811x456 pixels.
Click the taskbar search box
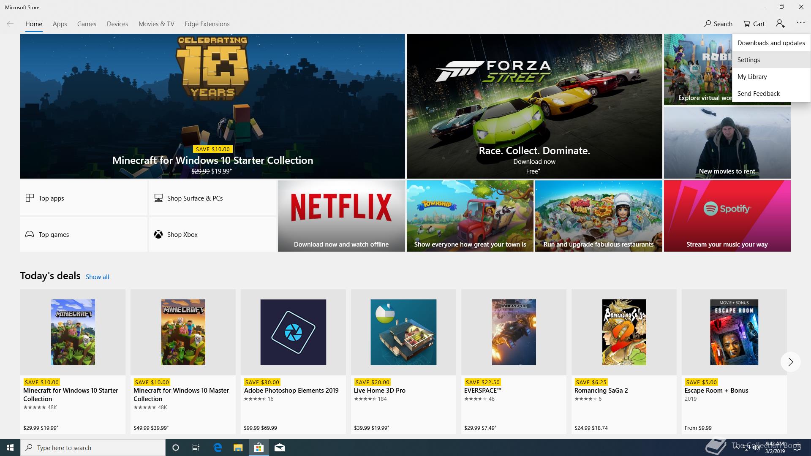point(93,448)
